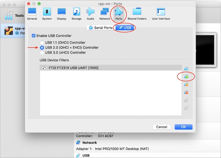This screenshot has width=221, height=158.
Task: Select USB 2.0 (OHCI + EHCI) Controller option
Action: [x=42, y=47]
